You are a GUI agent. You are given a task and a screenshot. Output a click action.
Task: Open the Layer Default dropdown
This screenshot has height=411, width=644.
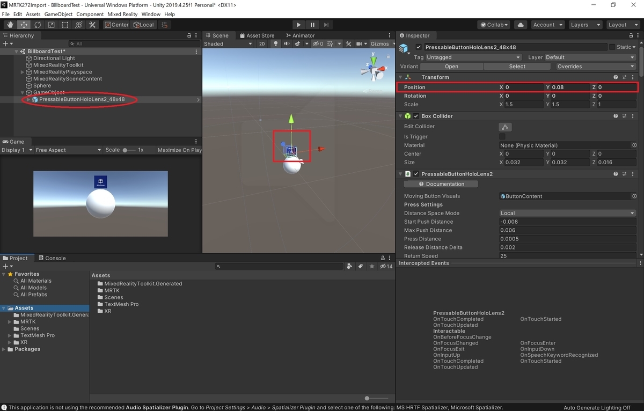click(591, 57)
